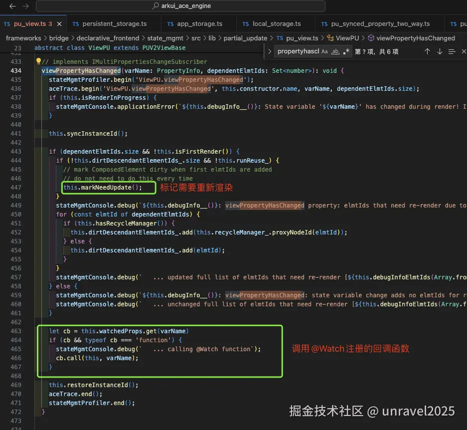Click the lightbulb code action icon
Image resolution: width=467 pixels, height=430 pixels.
pos(38,61)
